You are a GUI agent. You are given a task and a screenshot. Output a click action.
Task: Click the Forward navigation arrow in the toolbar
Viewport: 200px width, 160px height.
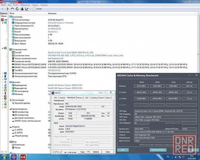[x=7, y=9]
